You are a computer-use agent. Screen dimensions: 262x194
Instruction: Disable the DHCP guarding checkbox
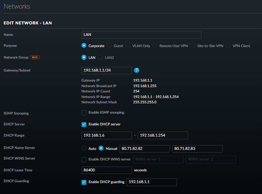click(84, 182)
